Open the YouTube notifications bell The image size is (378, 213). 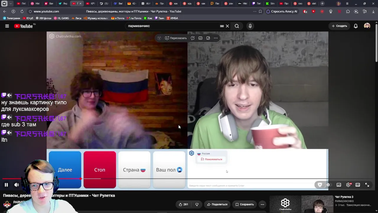(356, 26)
